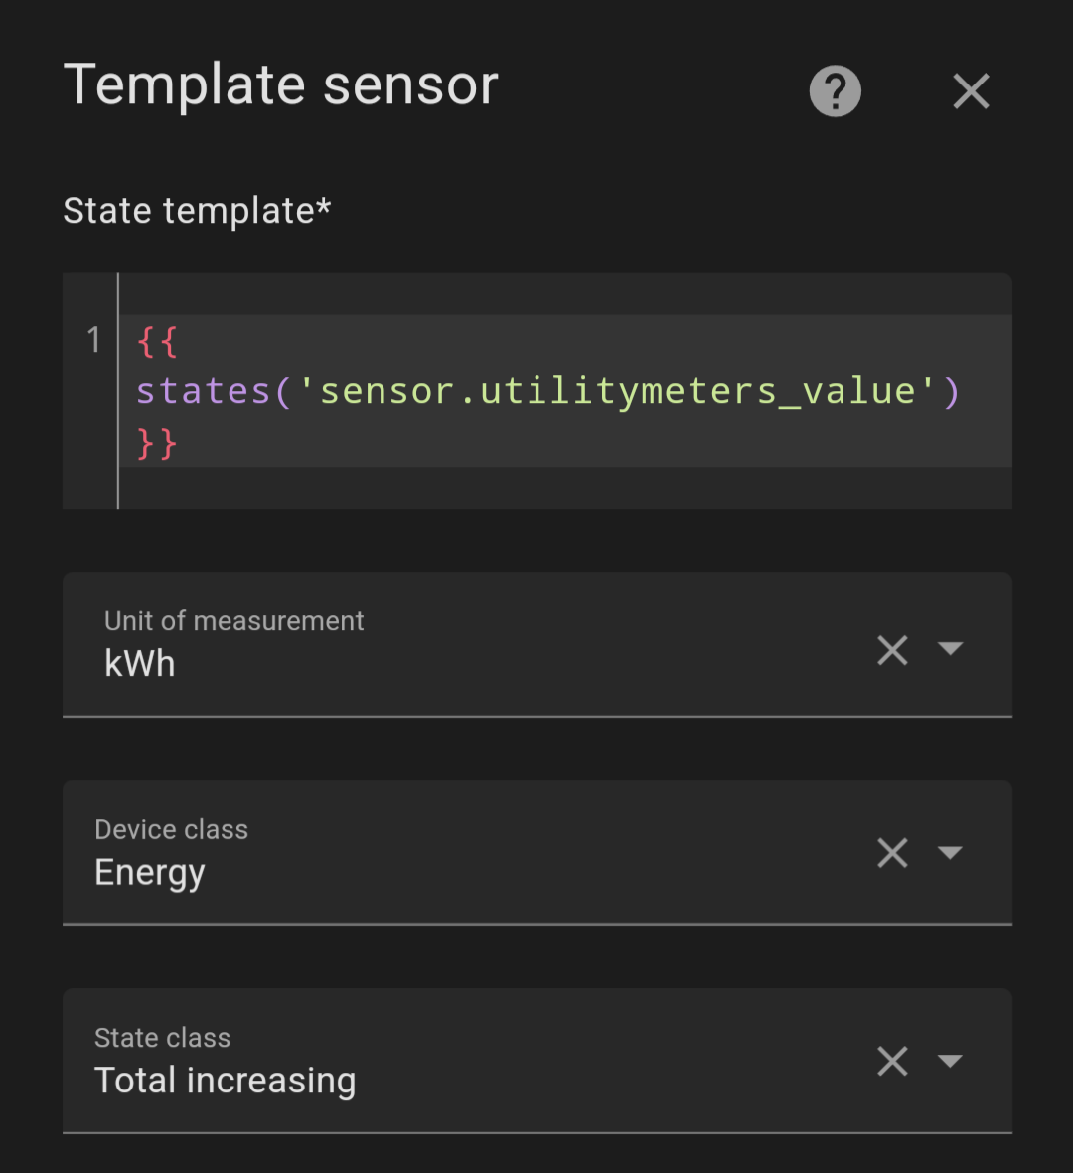
Task: Clear the kWh unit of measurement
Action: point(892,650)
